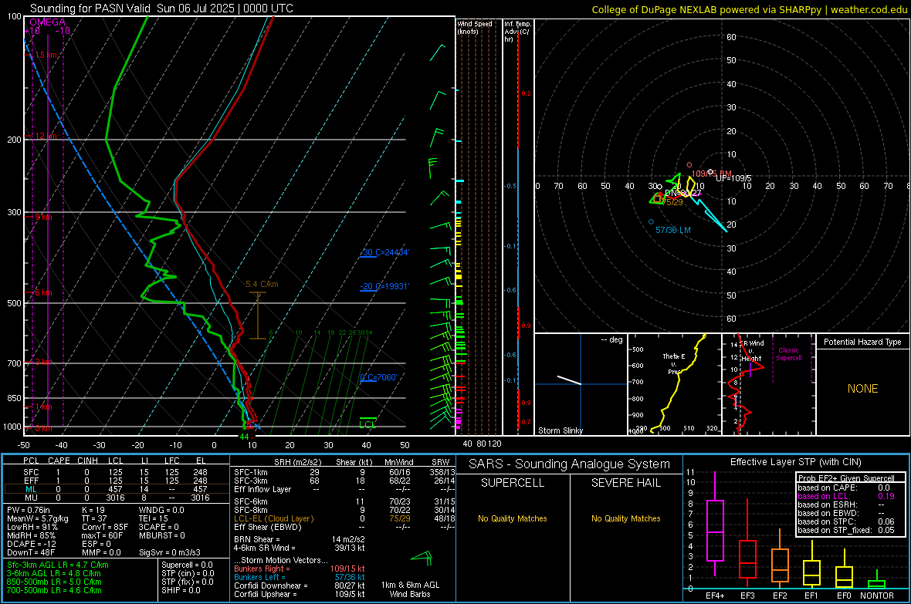Click the 'Theta-E v. Pres' inset label
Viewport: 911px width, 604px height.
[x=674, y=363]
